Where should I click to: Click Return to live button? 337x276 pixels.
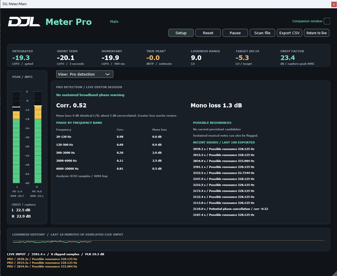click(x=316, y=33)
